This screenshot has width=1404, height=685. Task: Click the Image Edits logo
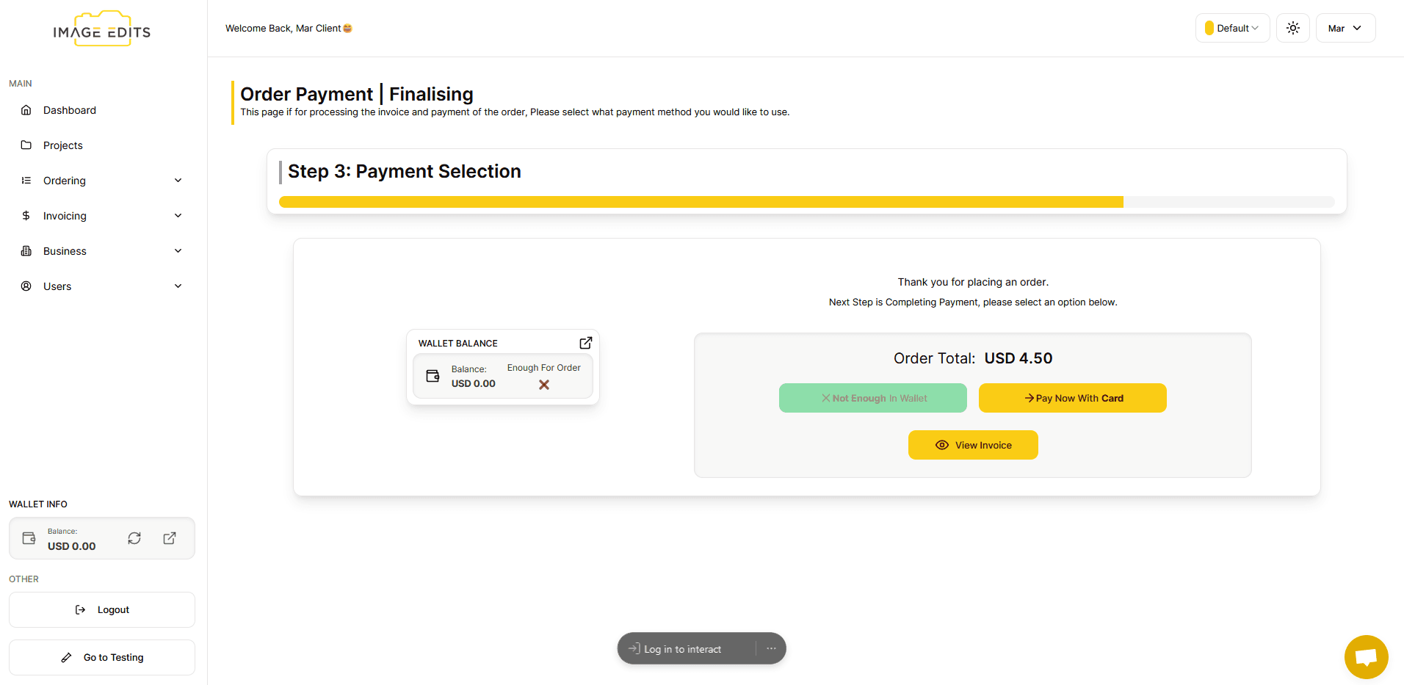(102, 29)
